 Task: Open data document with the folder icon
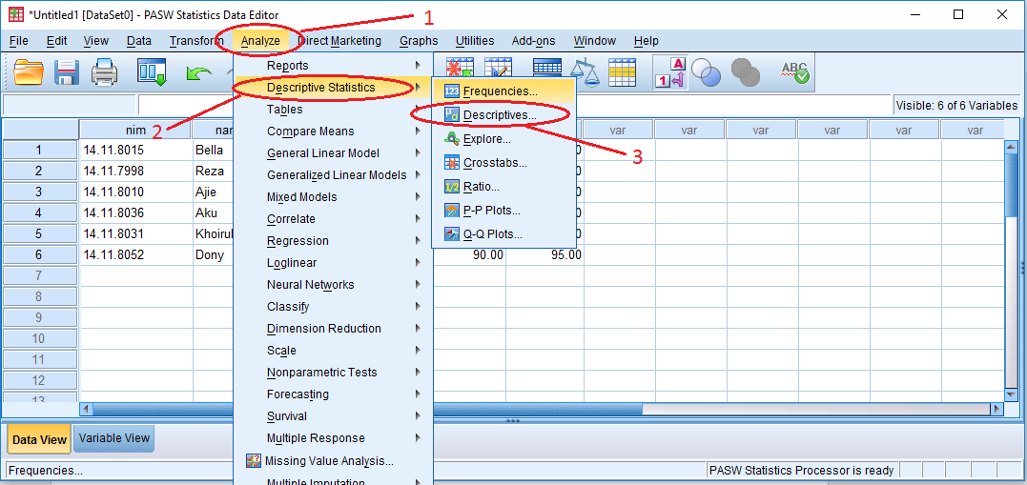(x=29, y=71)
